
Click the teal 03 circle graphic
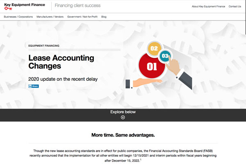[x=165, y=56]
